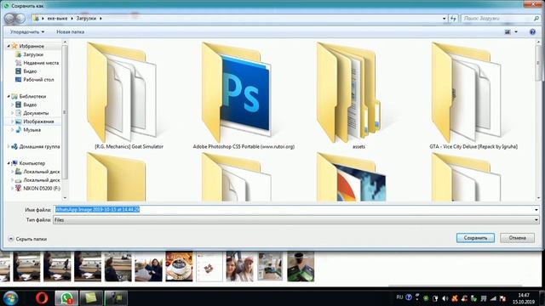Select the Документы library item

click(x=36, y=113)
